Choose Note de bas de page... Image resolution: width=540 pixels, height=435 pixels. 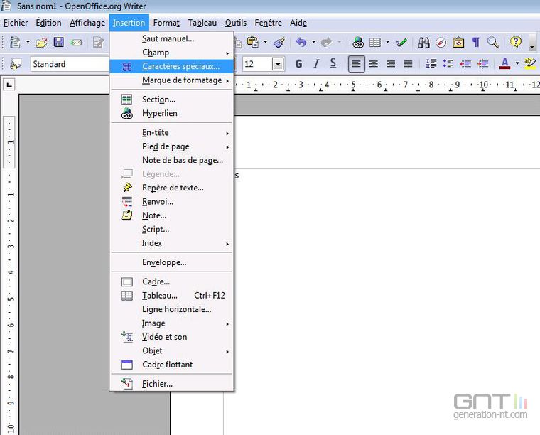pos(171,160)
